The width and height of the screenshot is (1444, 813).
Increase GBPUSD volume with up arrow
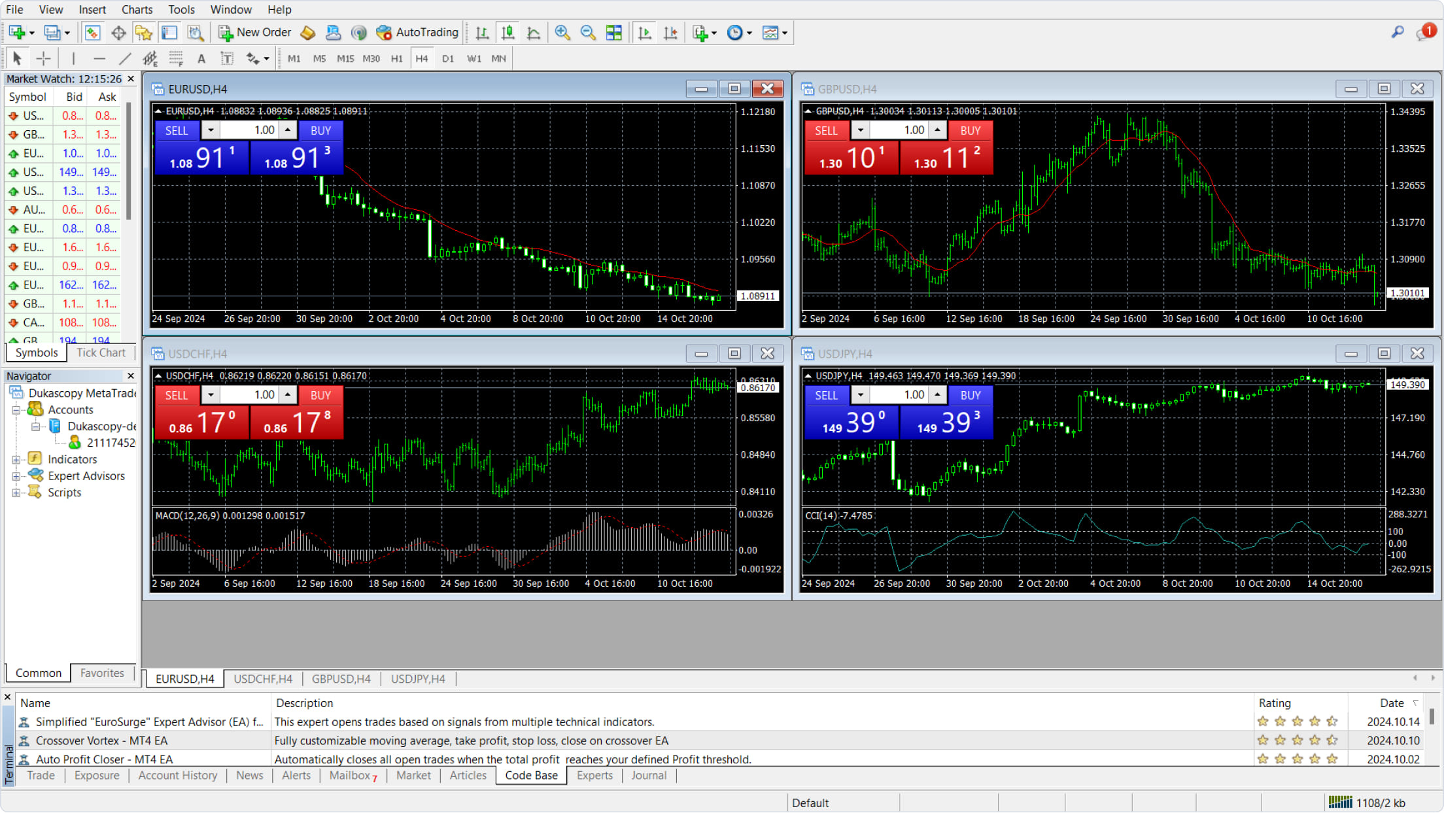point(938,130)
